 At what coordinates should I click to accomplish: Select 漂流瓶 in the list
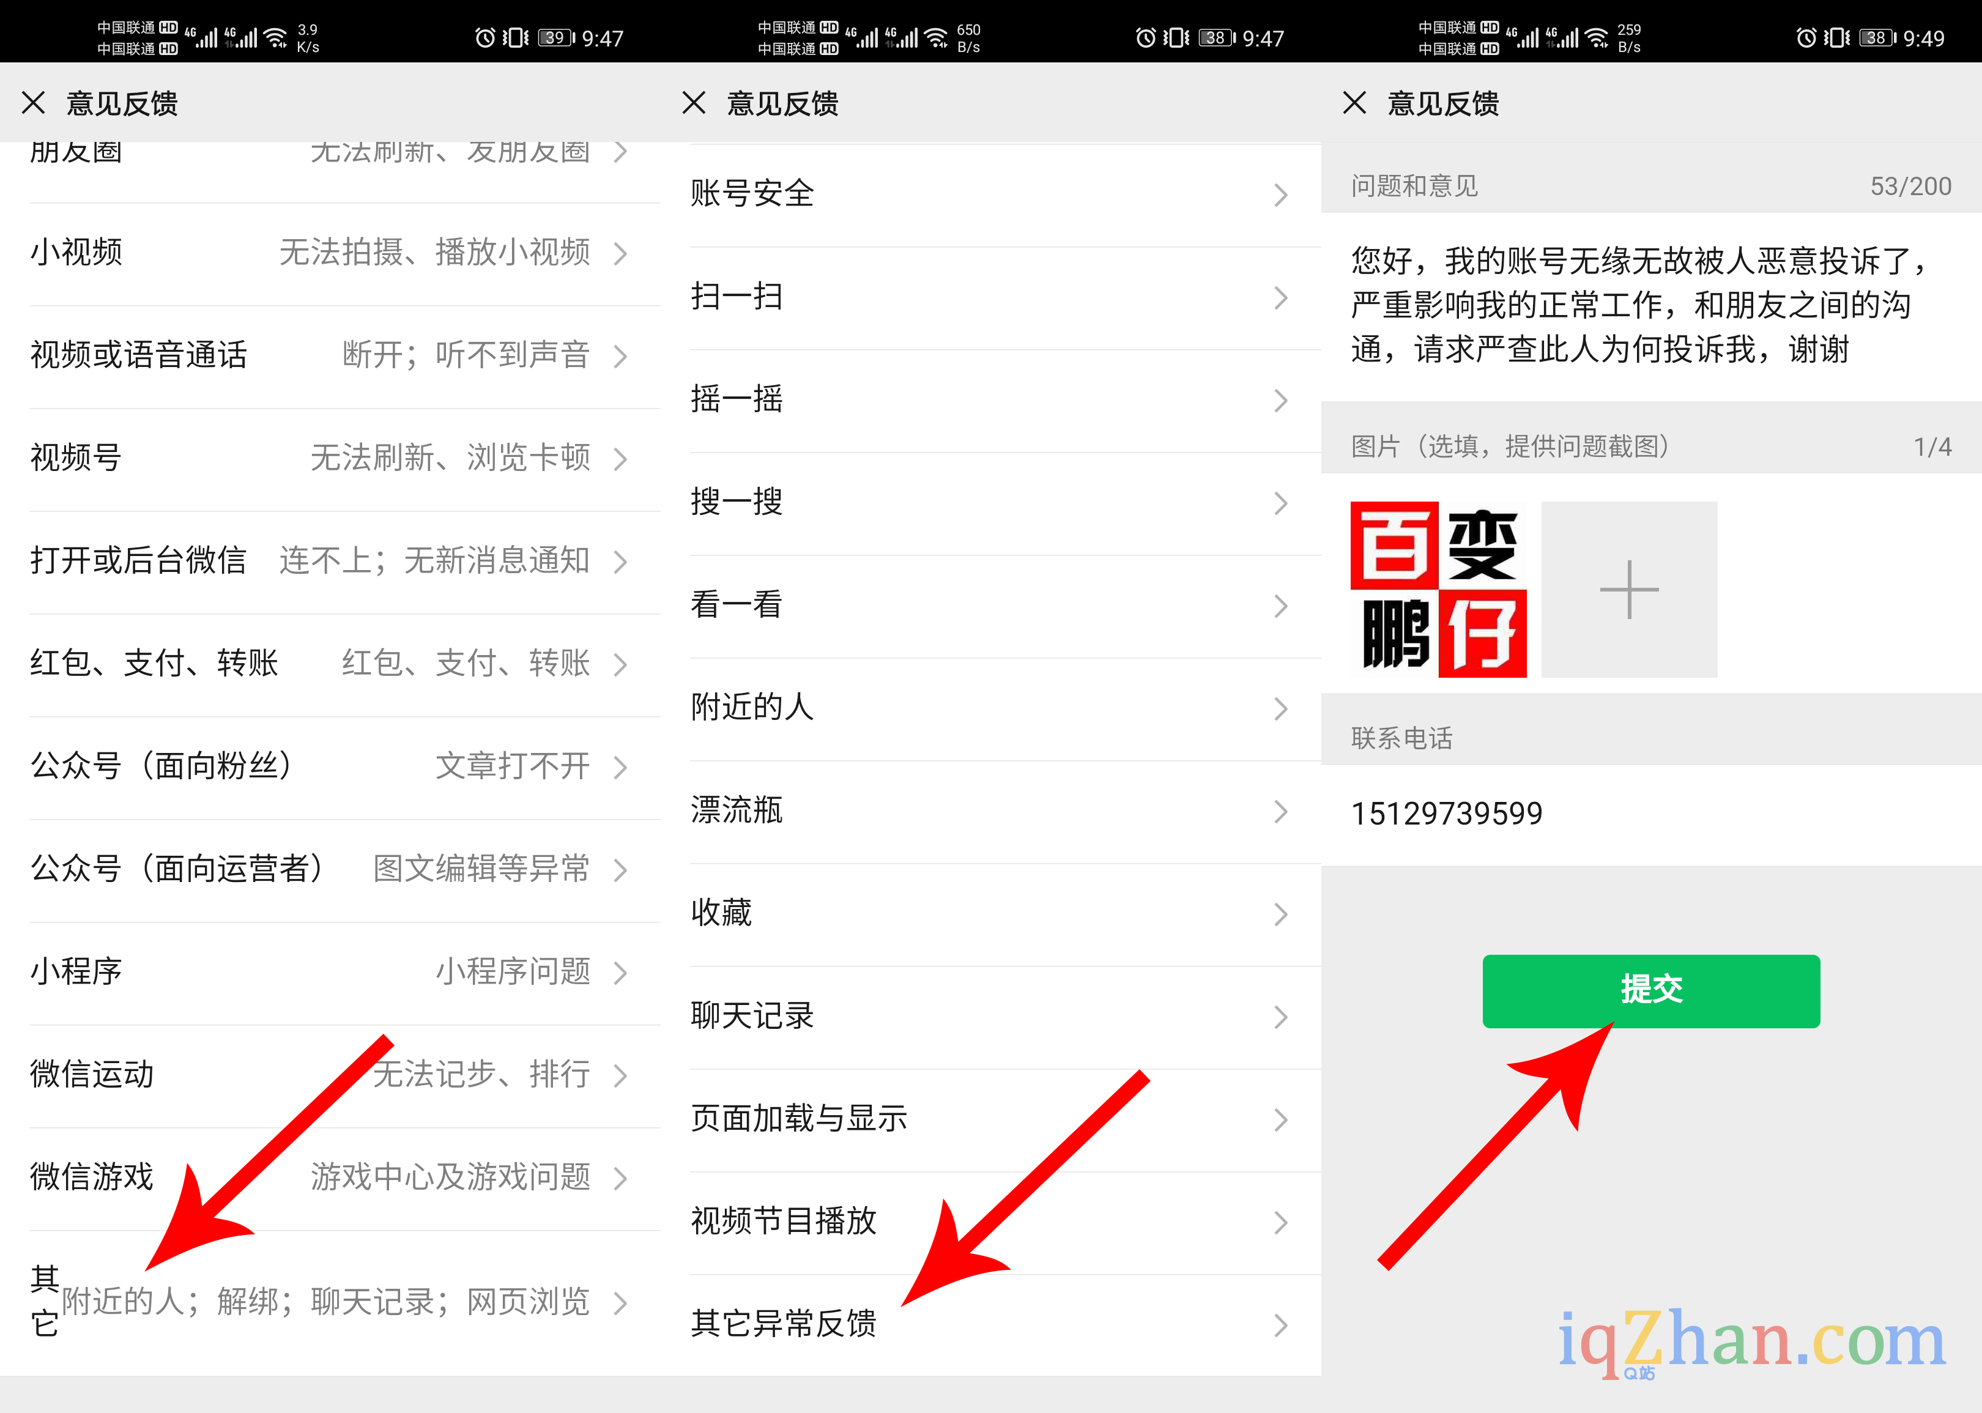[x=990, y=811]
